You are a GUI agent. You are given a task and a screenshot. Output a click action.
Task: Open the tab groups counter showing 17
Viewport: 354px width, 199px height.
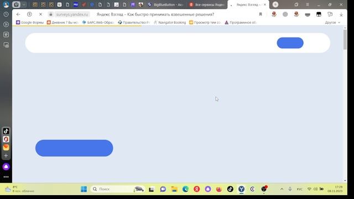tap(16, 4)
